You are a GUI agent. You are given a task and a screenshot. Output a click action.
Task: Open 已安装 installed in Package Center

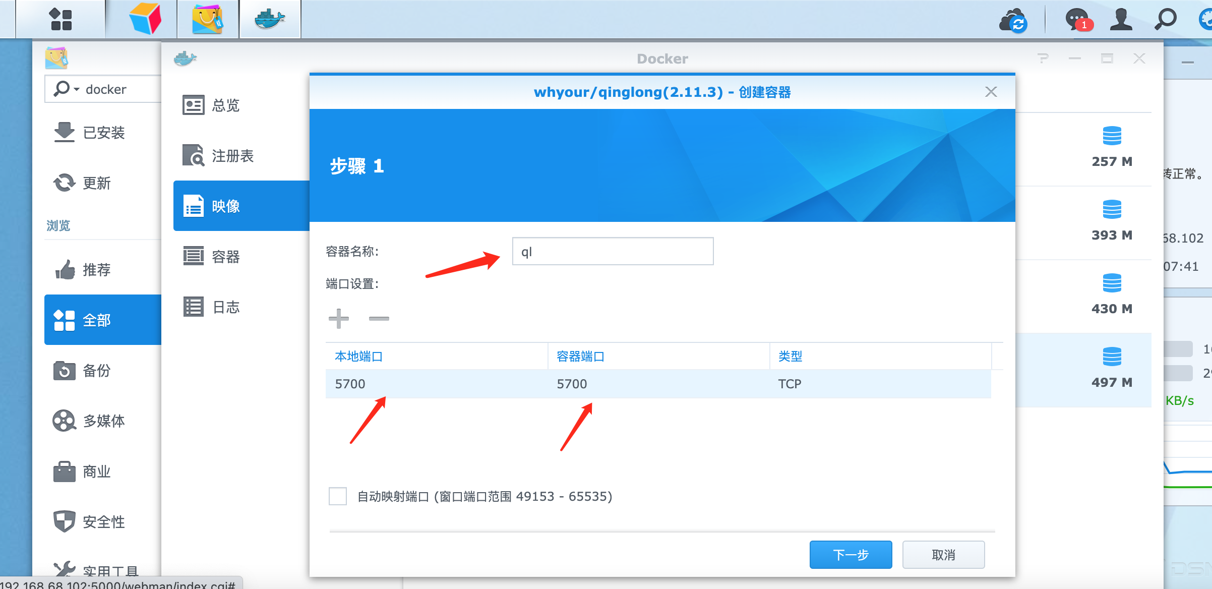[103, 133]
